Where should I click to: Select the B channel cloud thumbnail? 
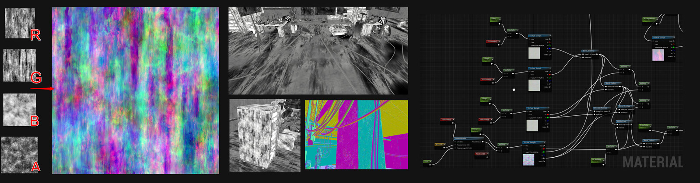coord(20,110)
